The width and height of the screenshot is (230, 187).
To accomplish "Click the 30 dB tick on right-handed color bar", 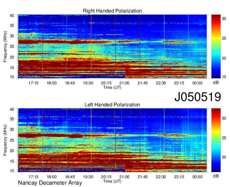I will coord(224,19).
